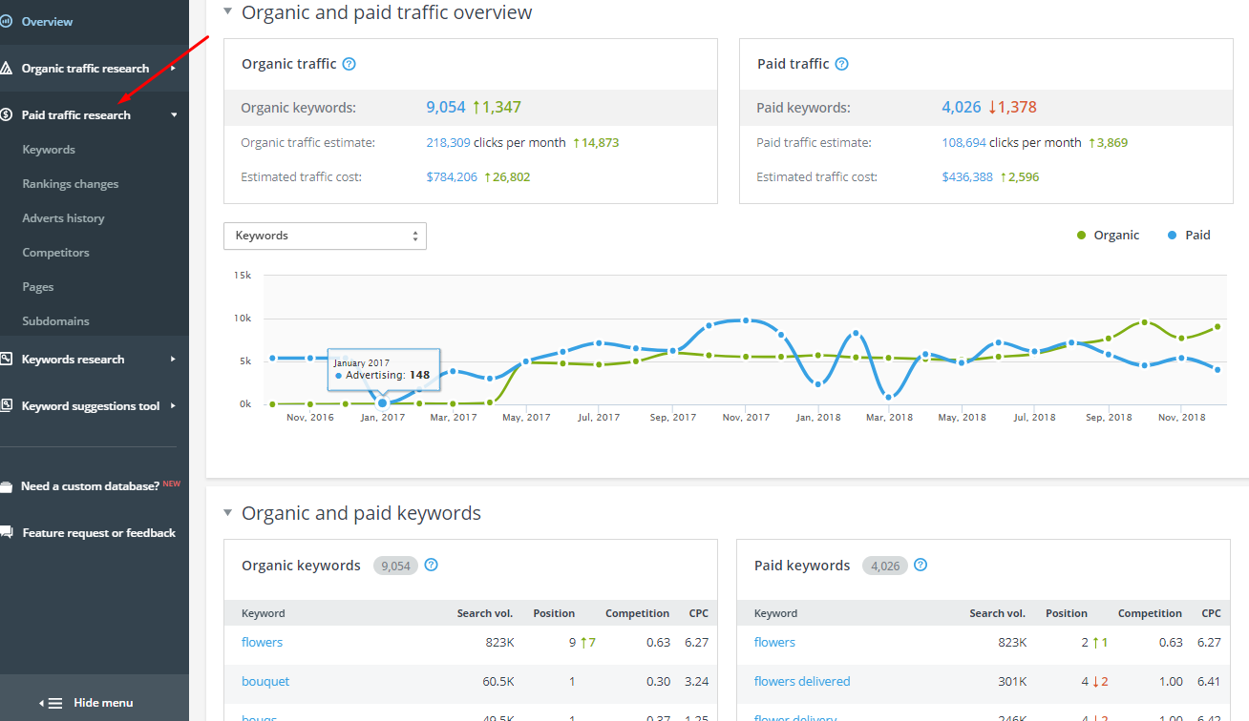Open 'flowers' in Paid keywords table
Screen dimensions: 1249x721
point(774,642)
